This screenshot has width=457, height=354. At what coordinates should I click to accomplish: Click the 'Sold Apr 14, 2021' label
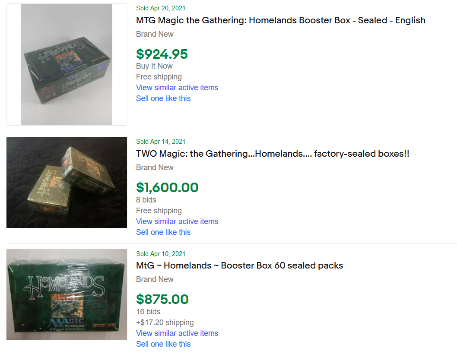click(x=161, y=142)
